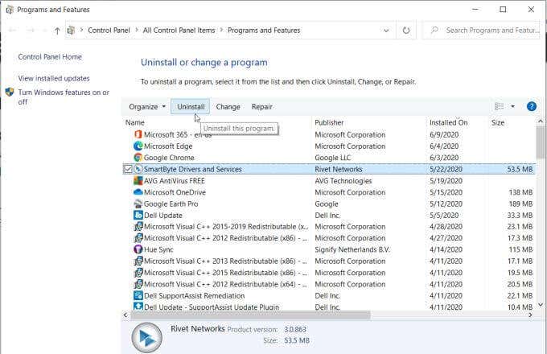Screen dimensions: 547x354
Task: Open the View installed updates link
Action: click(54, 79)
